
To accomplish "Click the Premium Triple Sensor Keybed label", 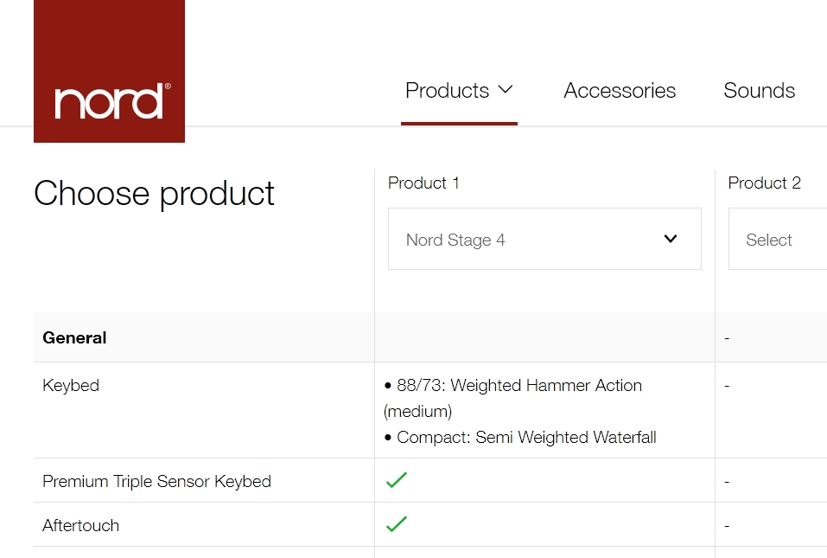I will (156, 481).
